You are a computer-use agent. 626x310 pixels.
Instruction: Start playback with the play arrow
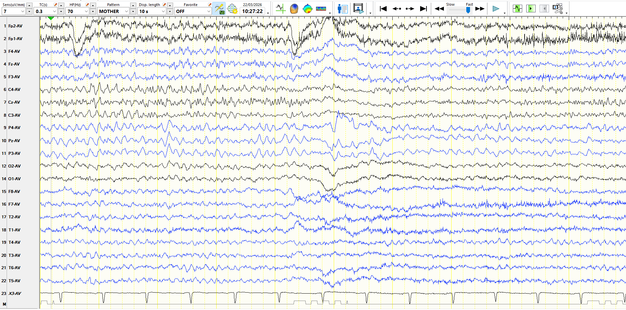point(496,9)
